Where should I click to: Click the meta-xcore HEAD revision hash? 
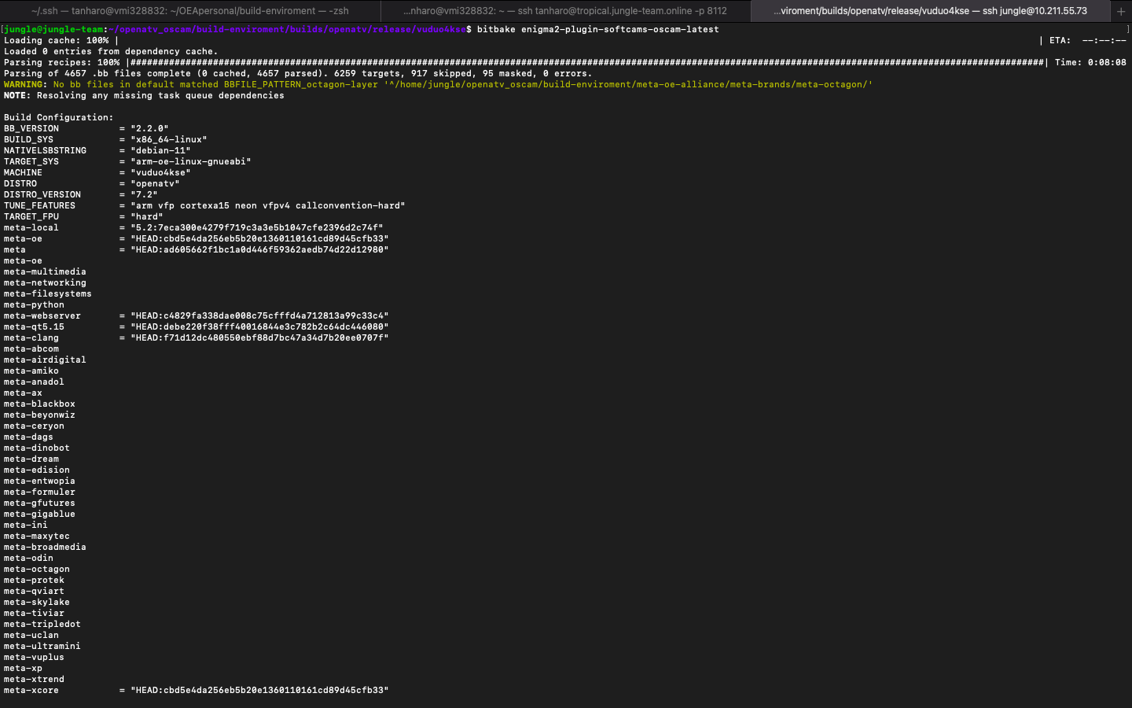(x=259, y=690)
